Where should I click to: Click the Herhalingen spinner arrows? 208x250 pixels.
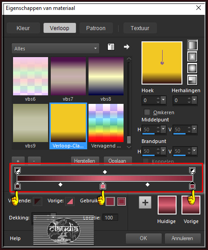coord(189,100)
